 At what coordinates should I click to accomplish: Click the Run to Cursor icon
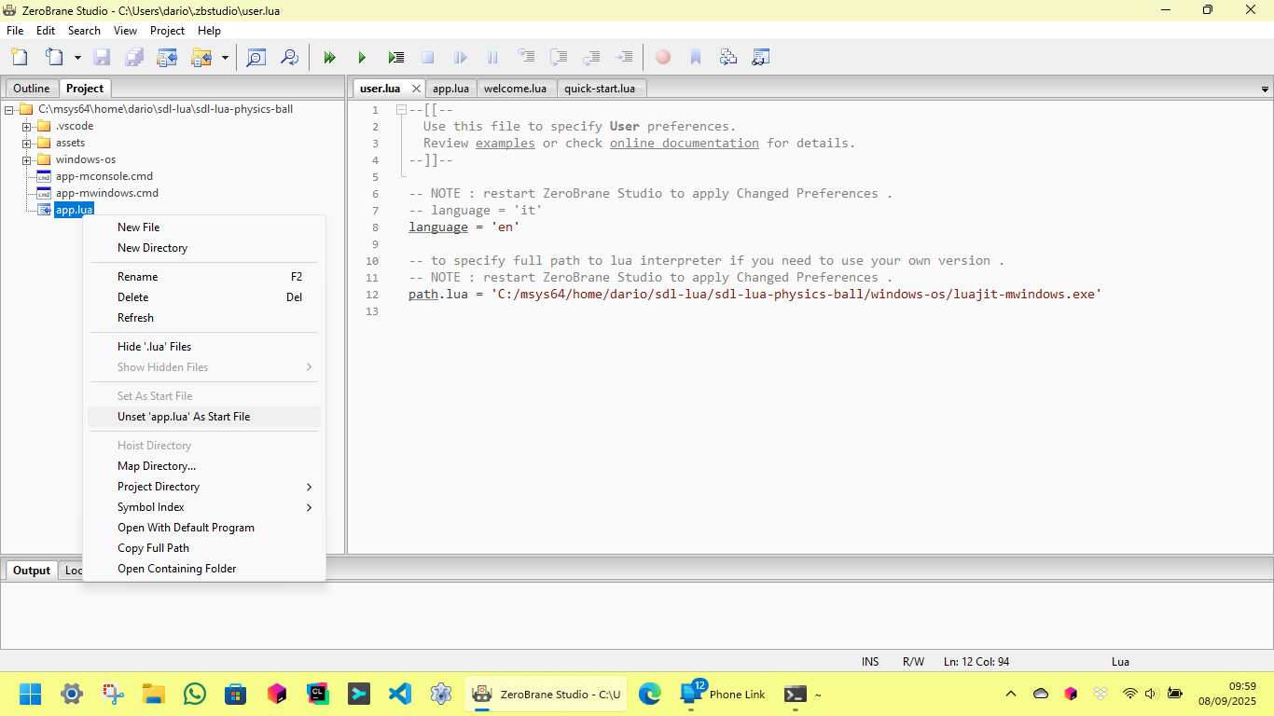point(624,57)
